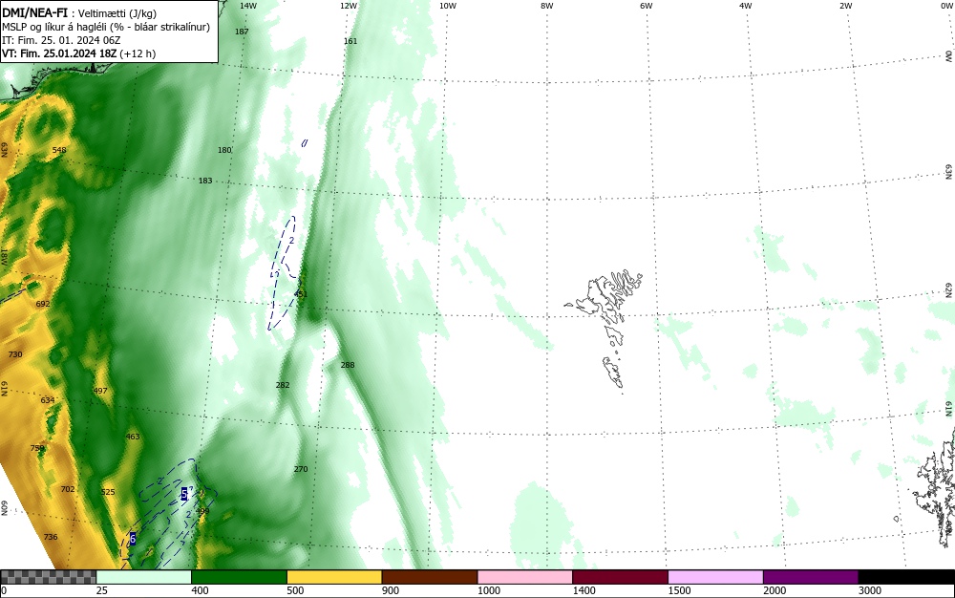Click the '4W' longitude label
Viewport: 955px width, 598px height.
[746, 6]
